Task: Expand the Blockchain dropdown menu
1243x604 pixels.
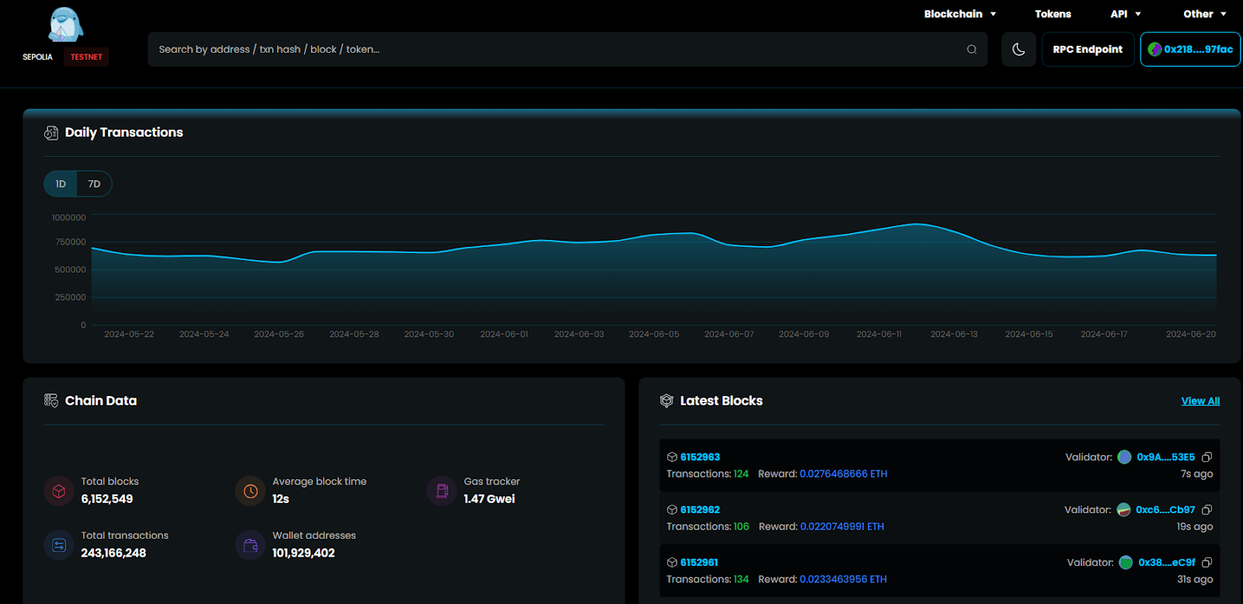Action: click(x=959, y=14)
